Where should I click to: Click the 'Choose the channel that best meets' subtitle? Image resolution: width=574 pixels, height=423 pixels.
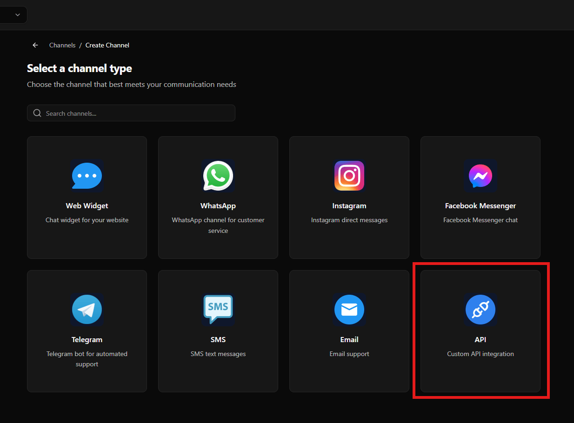[132, 85]
